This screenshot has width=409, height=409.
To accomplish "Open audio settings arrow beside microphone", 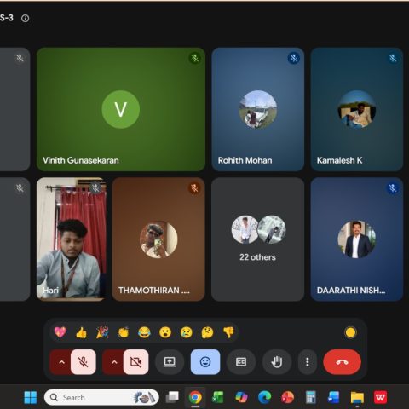I will (x=61, y=362).
